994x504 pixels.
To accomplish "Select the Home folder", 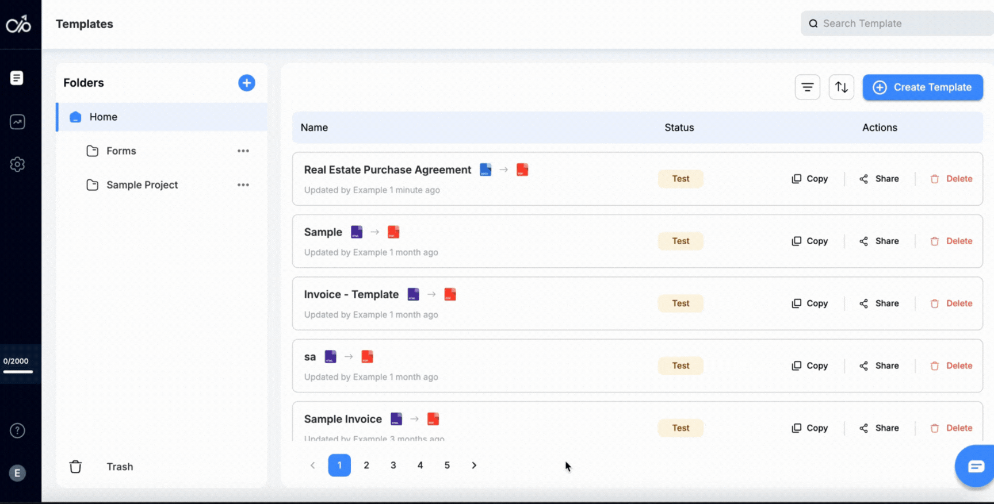I will [x=104, y=117].
